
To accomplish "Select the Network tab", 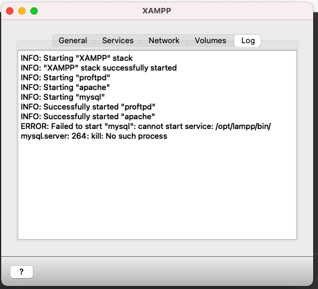I will point(164,41).
